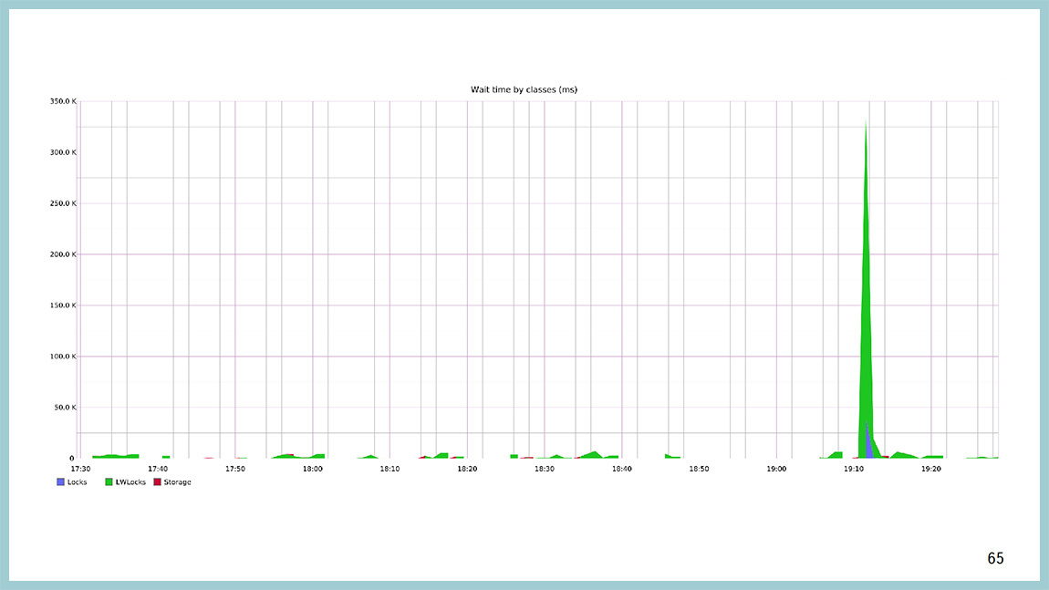This screenshot has height=590, width=1049.
Task: Select the 'Storage' legend label
Action: coord(177,481)
